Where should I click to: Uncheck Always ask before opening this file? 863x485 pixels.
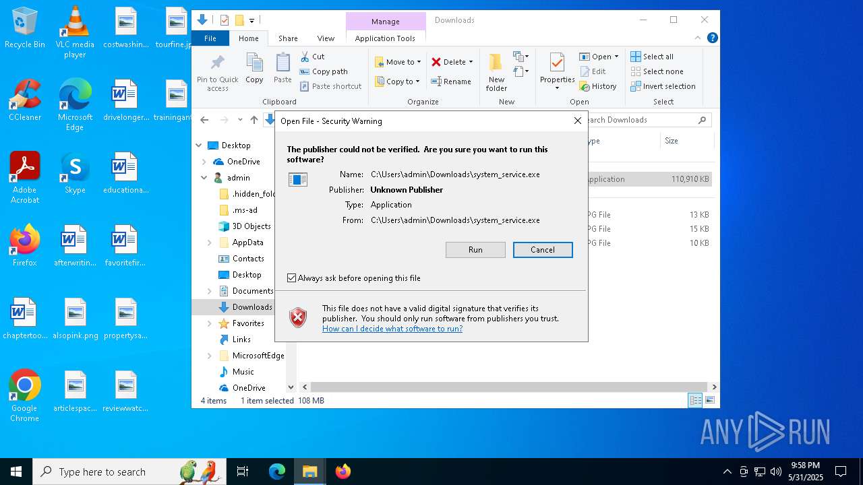point(292,278)
